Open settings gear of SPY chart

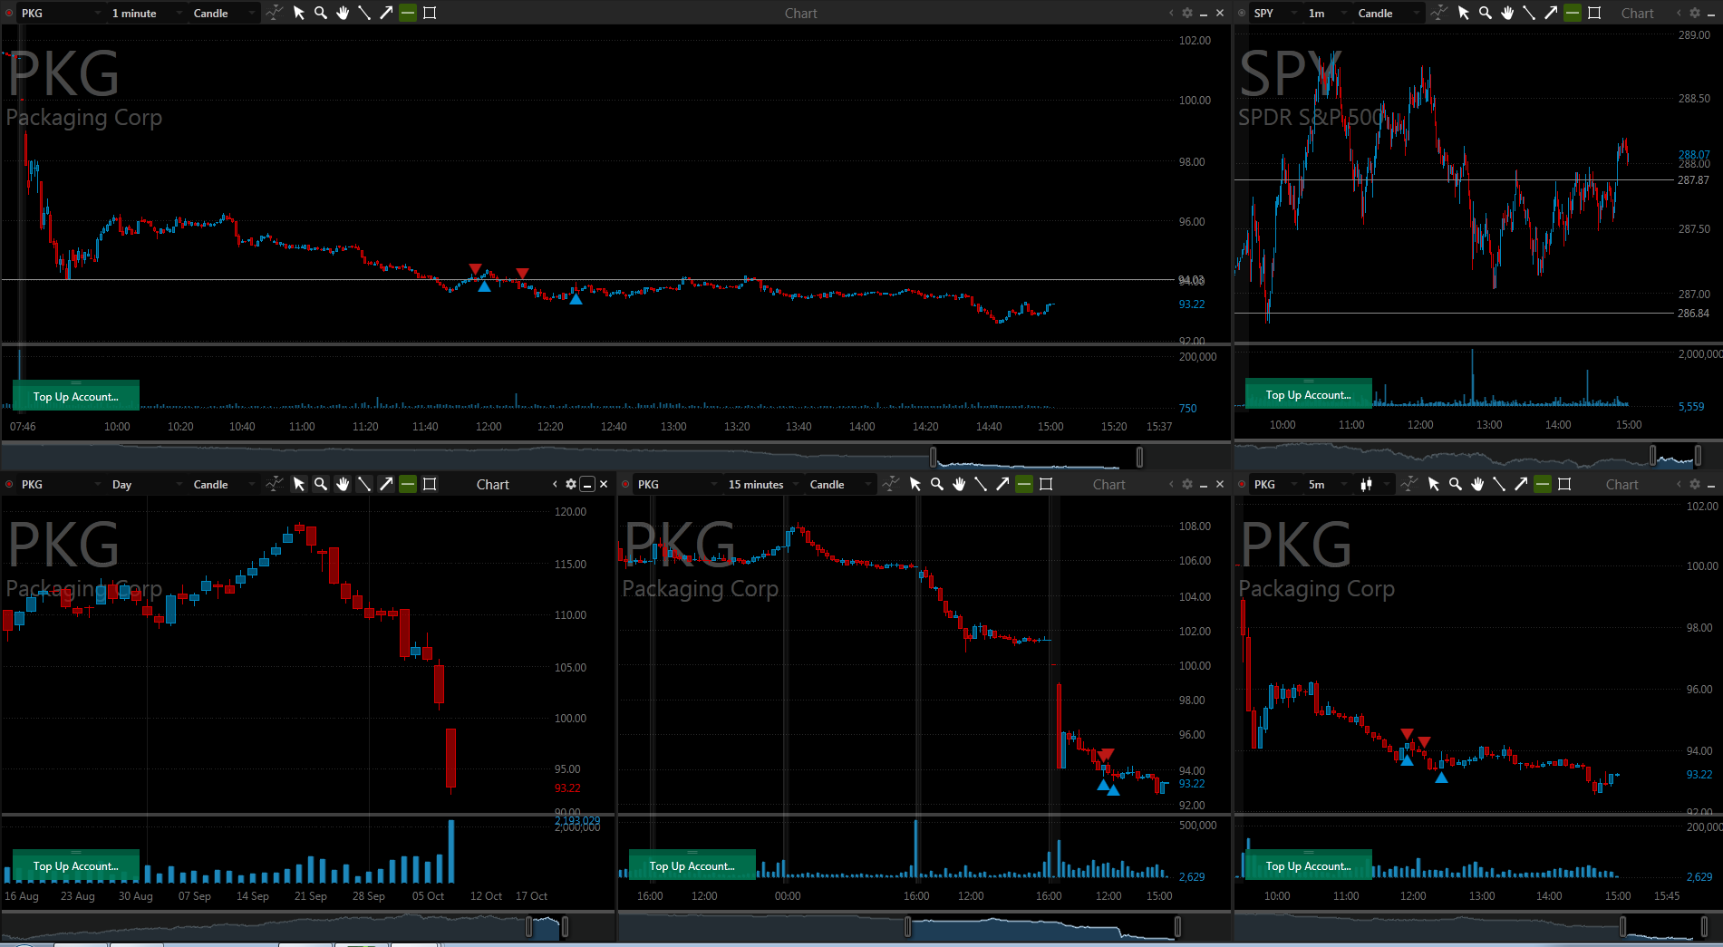1695,13
